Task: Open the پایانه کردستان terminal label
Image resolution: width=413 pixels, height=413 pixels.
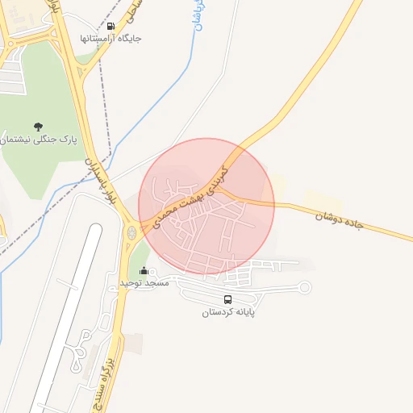Action: pos(228,312)
